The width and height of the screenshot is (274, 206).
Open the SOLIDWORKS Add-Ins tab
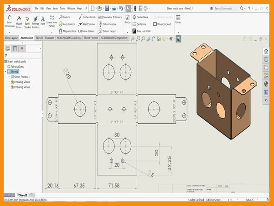69,38
